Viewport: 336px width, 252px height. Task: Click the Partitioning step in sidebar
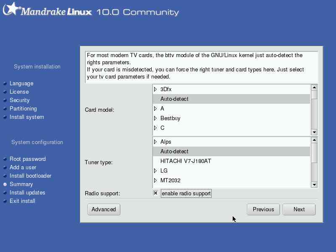point(23,109)
